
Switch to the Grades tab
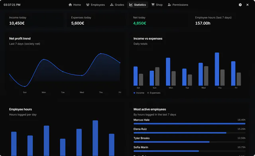tap(117, 5)
